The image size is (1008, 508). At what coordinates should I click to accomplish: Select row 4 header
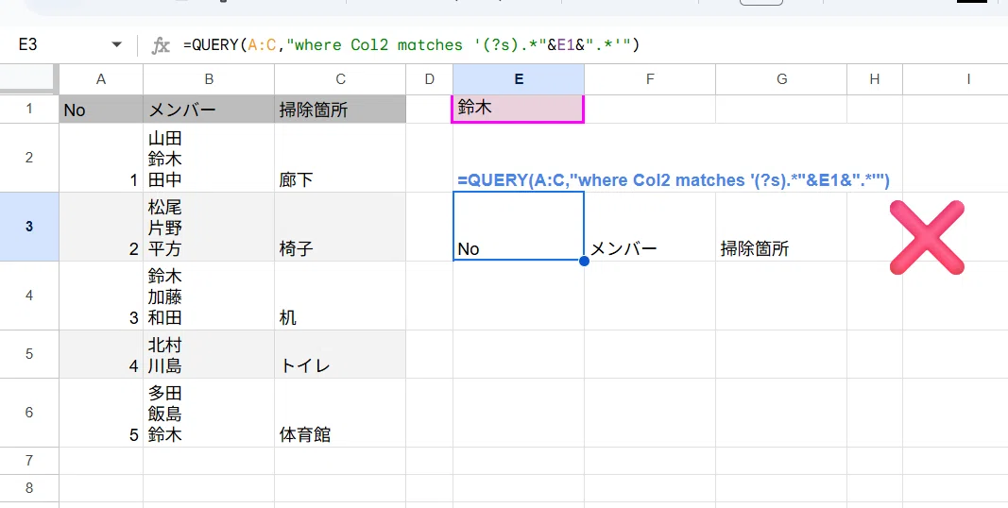tap(29, 296)
